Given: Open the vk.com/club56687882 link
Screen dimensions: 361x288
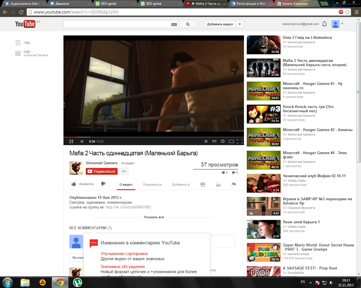Looking at the screenshot, I should (128, 207).
